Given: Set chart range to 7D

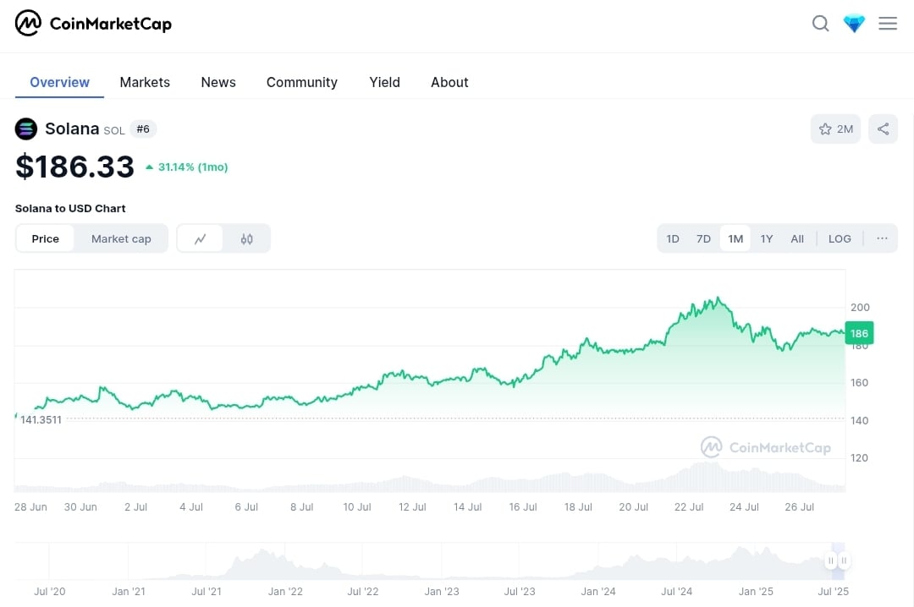Looking at the screenshot, I should coord(703,239).
